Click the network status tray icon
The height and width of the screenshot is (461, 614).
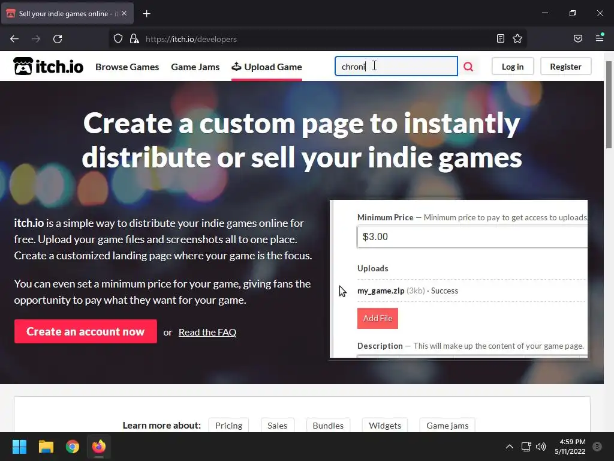[x=526, y=447]
